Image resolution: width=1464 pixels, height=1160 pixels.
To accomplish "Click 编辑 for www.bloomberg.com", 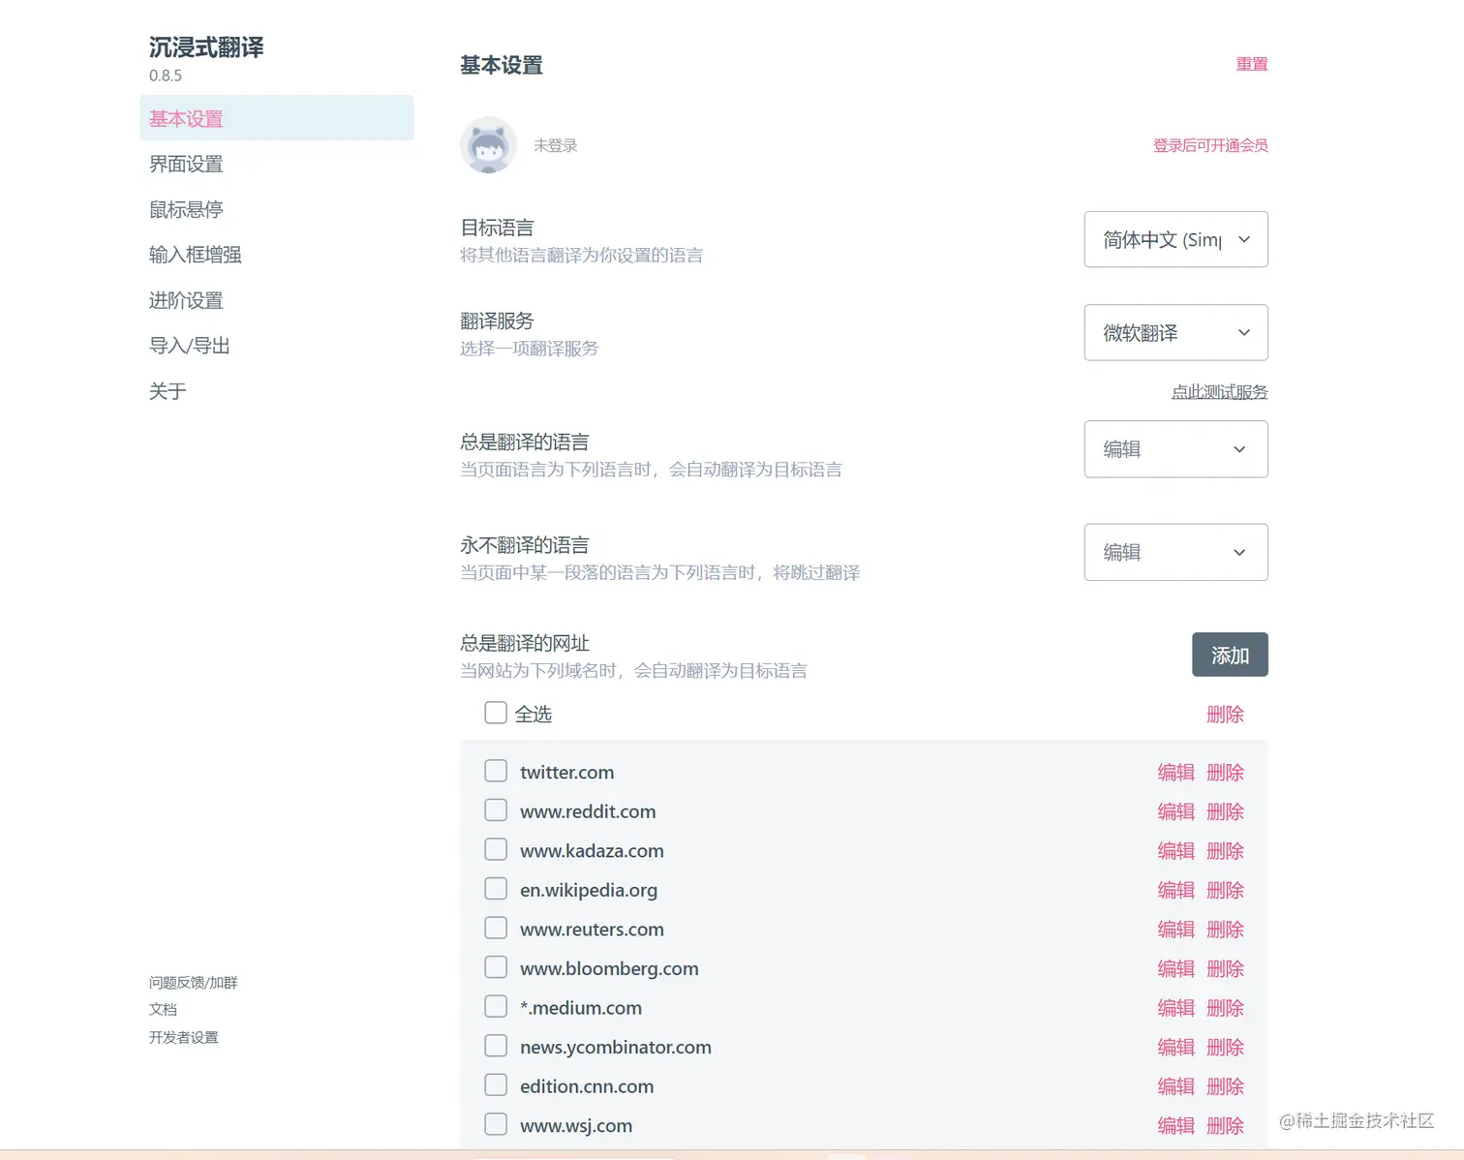I will (x=1176, y=968).
